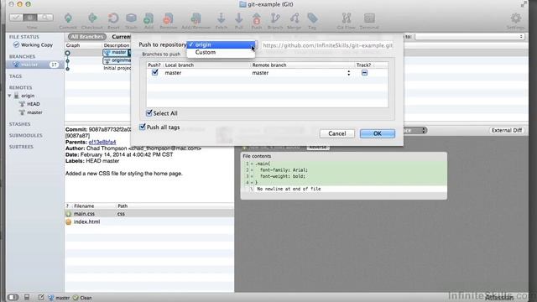Click the Reset toolbar icon
Image resolution: width=537 pixels, height=302 pixels.
[113, 18]
